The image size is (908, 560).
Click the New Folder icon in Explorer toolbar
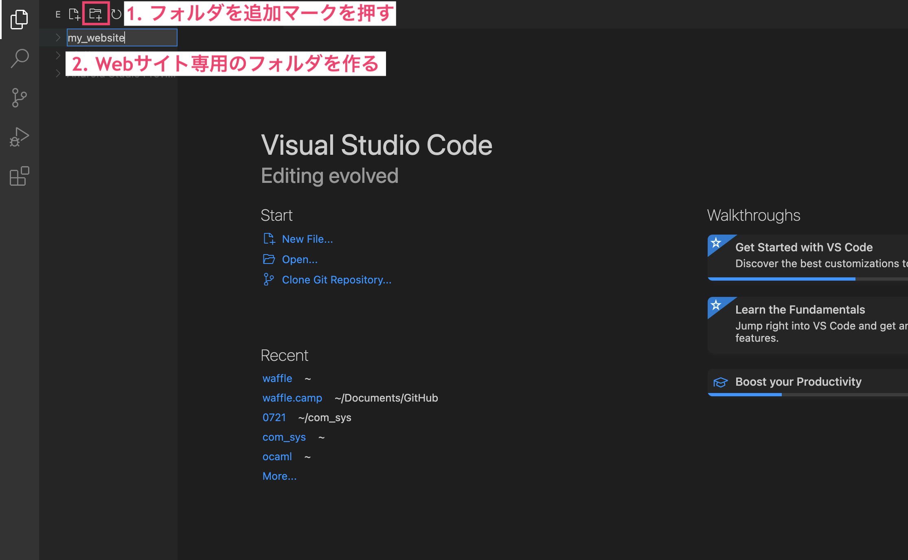[x=96, y=15]
